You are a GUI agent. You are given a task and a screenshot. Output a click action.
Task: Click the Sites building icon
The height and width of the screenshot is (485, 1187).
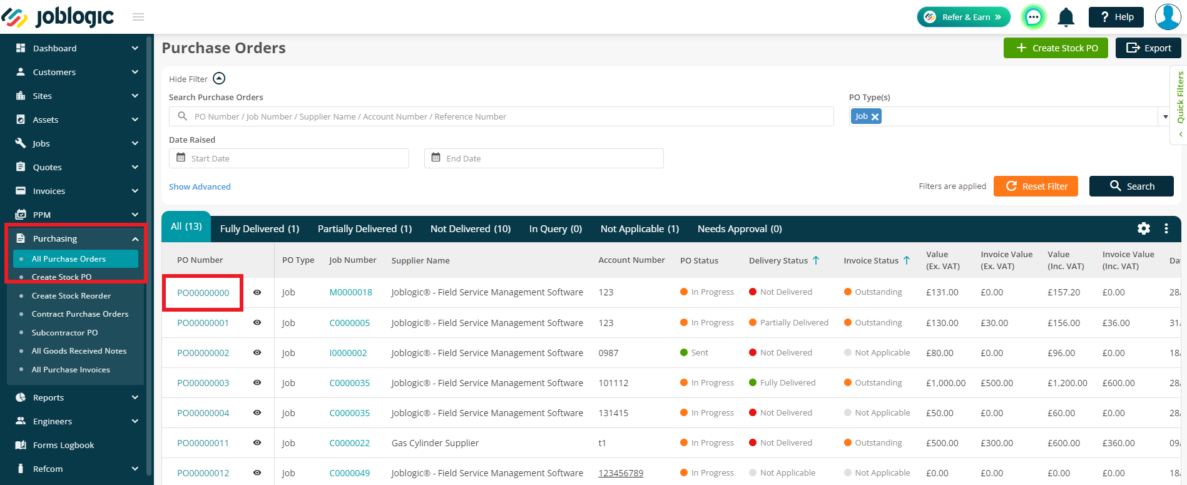pyautogui.click(x=21, y=96)
